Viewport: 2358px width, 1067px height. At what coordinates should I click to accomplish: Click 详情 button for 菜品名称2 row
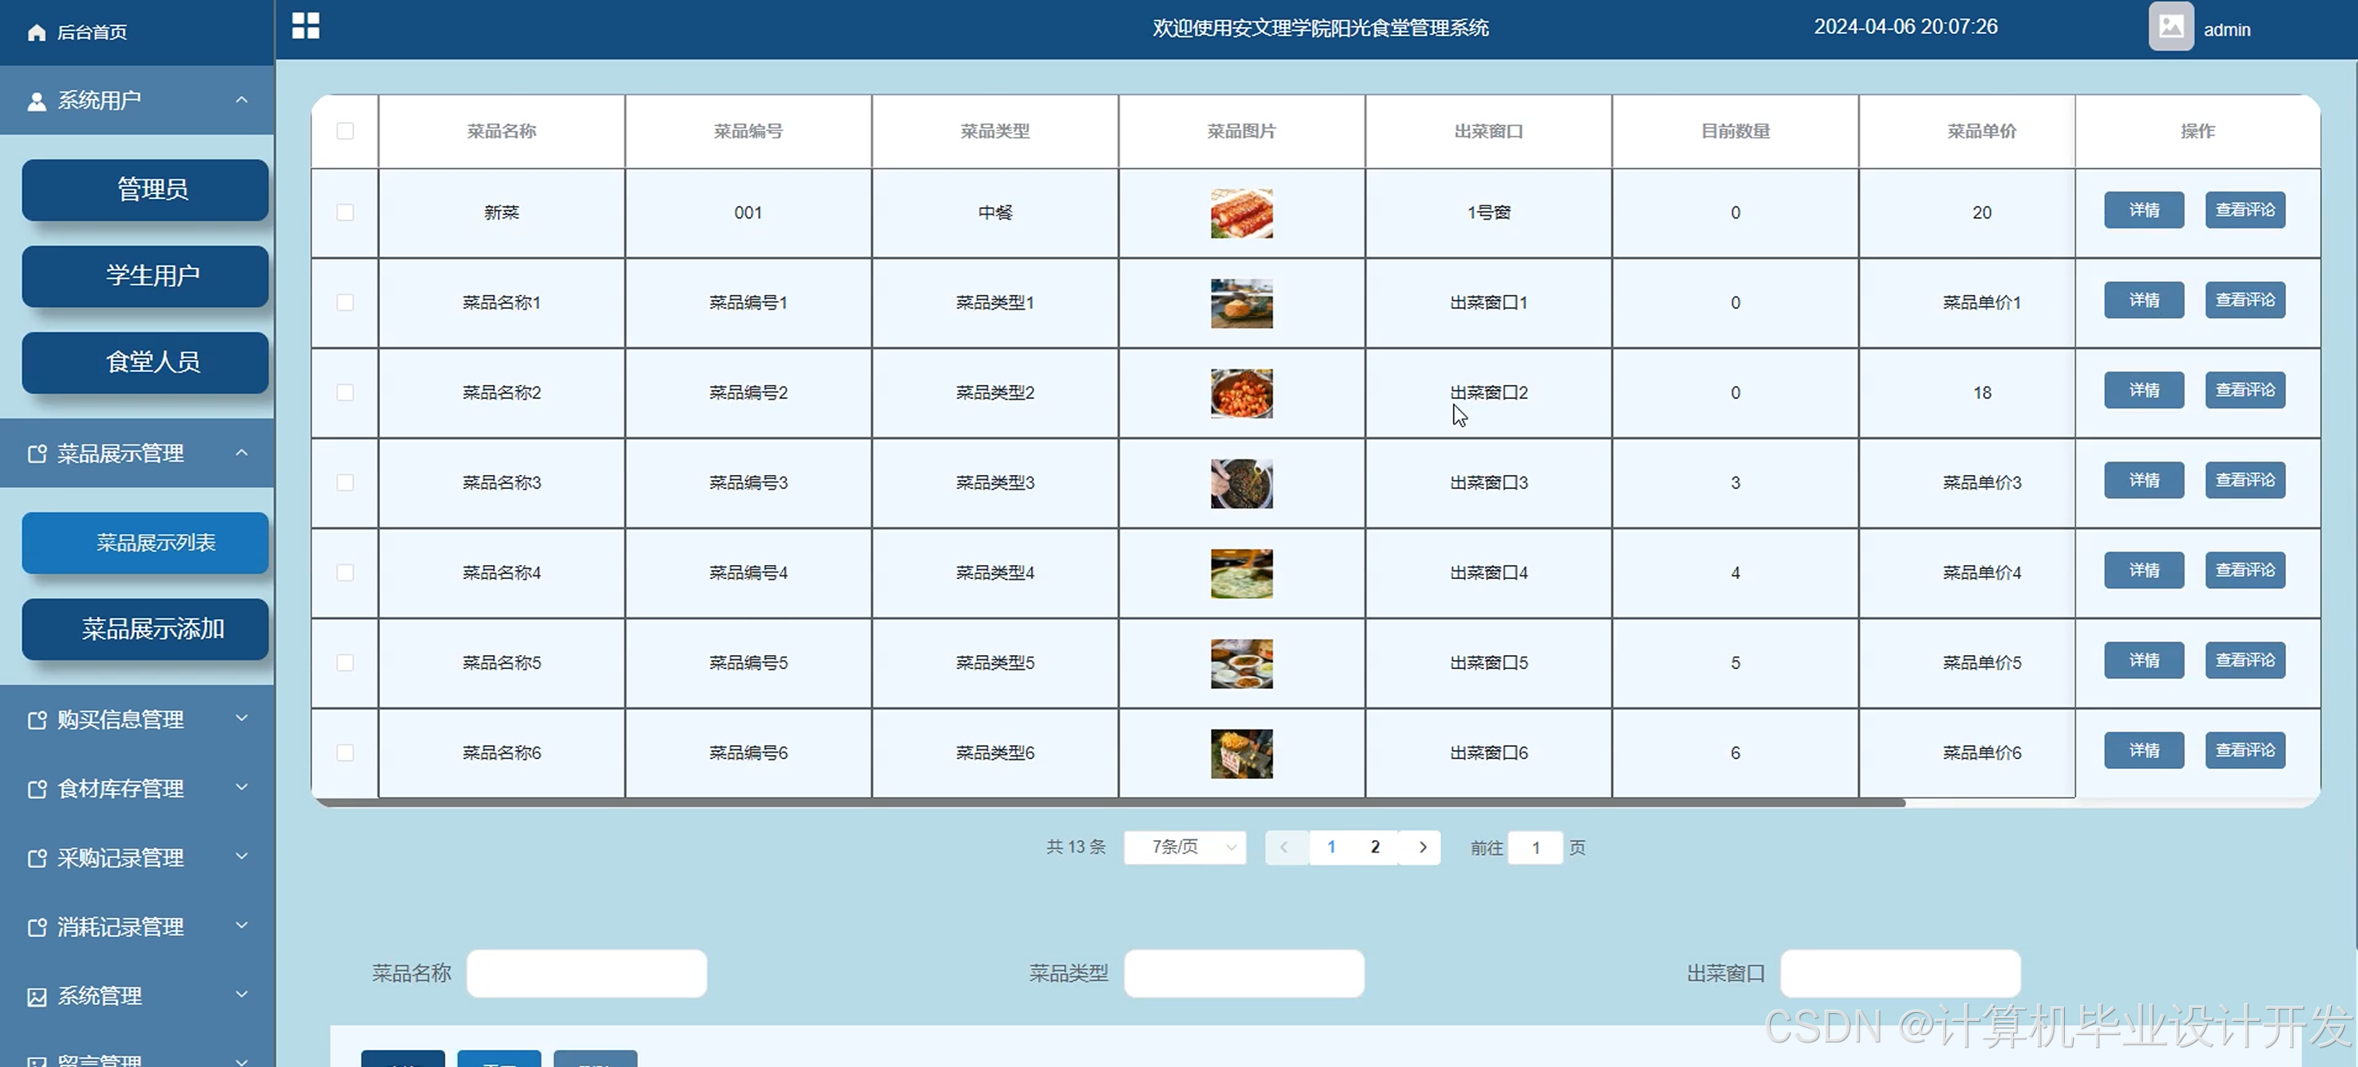coord(2143,391)
